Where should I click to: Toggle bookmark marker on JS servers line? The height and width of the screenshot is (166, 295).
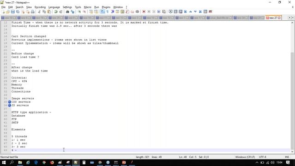(x=9, y=105)
